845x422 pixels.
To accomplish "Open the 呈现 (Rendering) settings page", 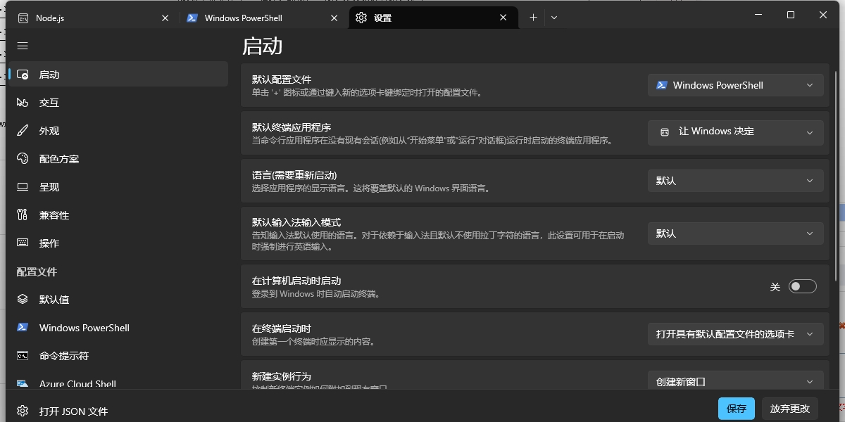I will [49, 186].
